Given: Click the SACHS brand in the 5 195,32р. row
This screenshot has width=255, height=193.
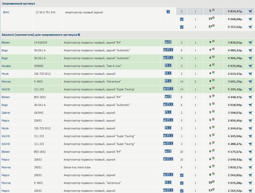Looking at the screenshot, I should [6, 89].
